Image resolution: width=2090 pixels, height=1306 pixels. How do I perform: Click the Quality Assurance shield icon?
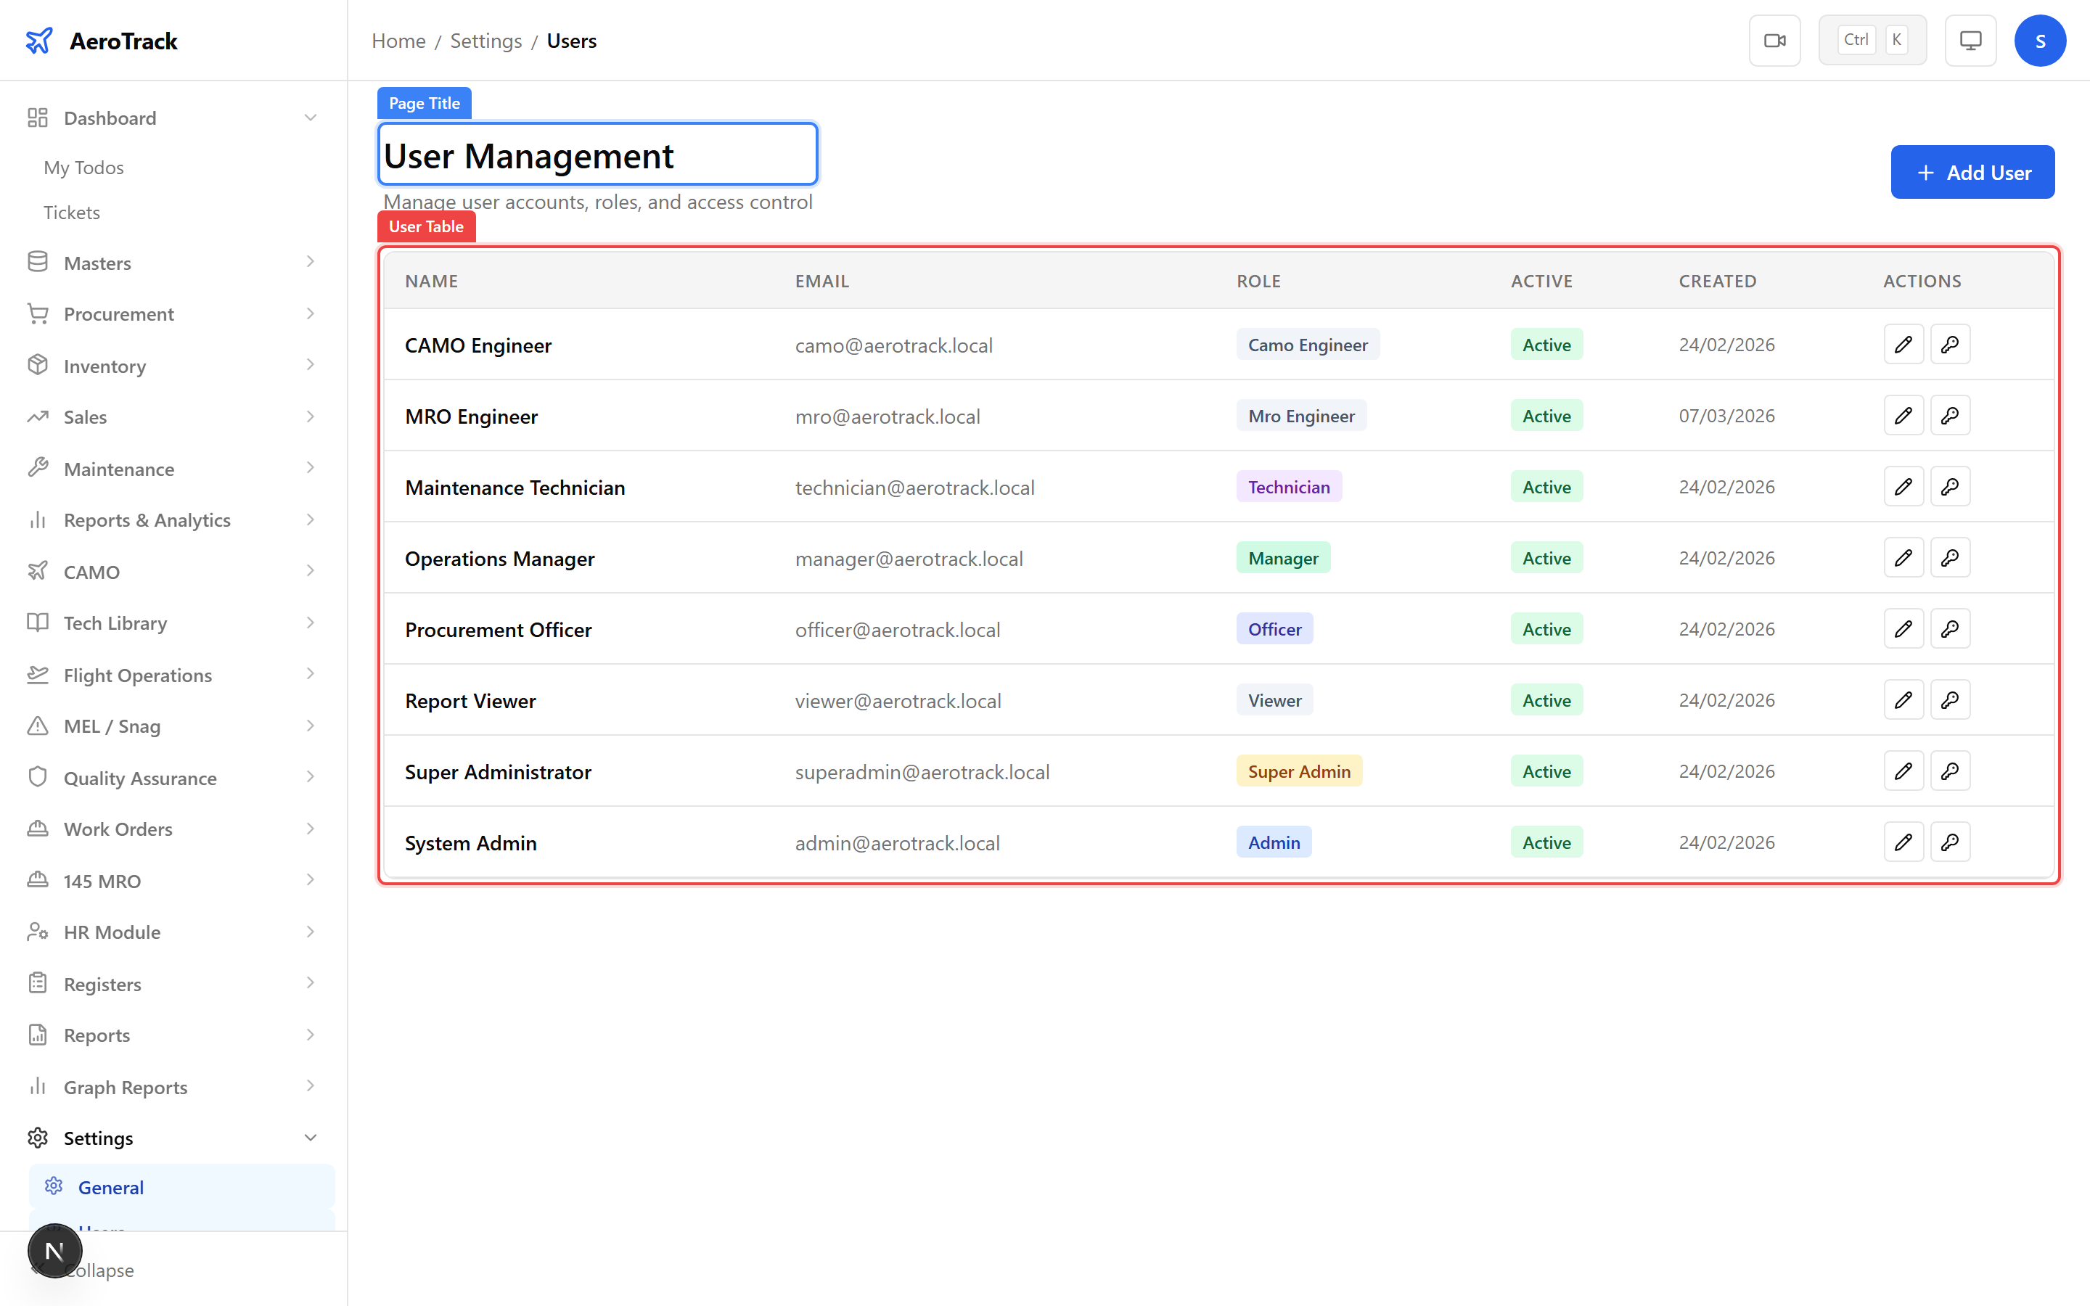pos(38,777)
